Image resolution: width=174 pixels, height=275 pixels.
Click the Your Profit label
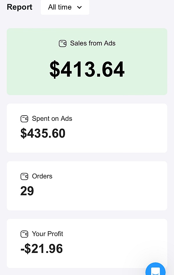tap(47, 234)
